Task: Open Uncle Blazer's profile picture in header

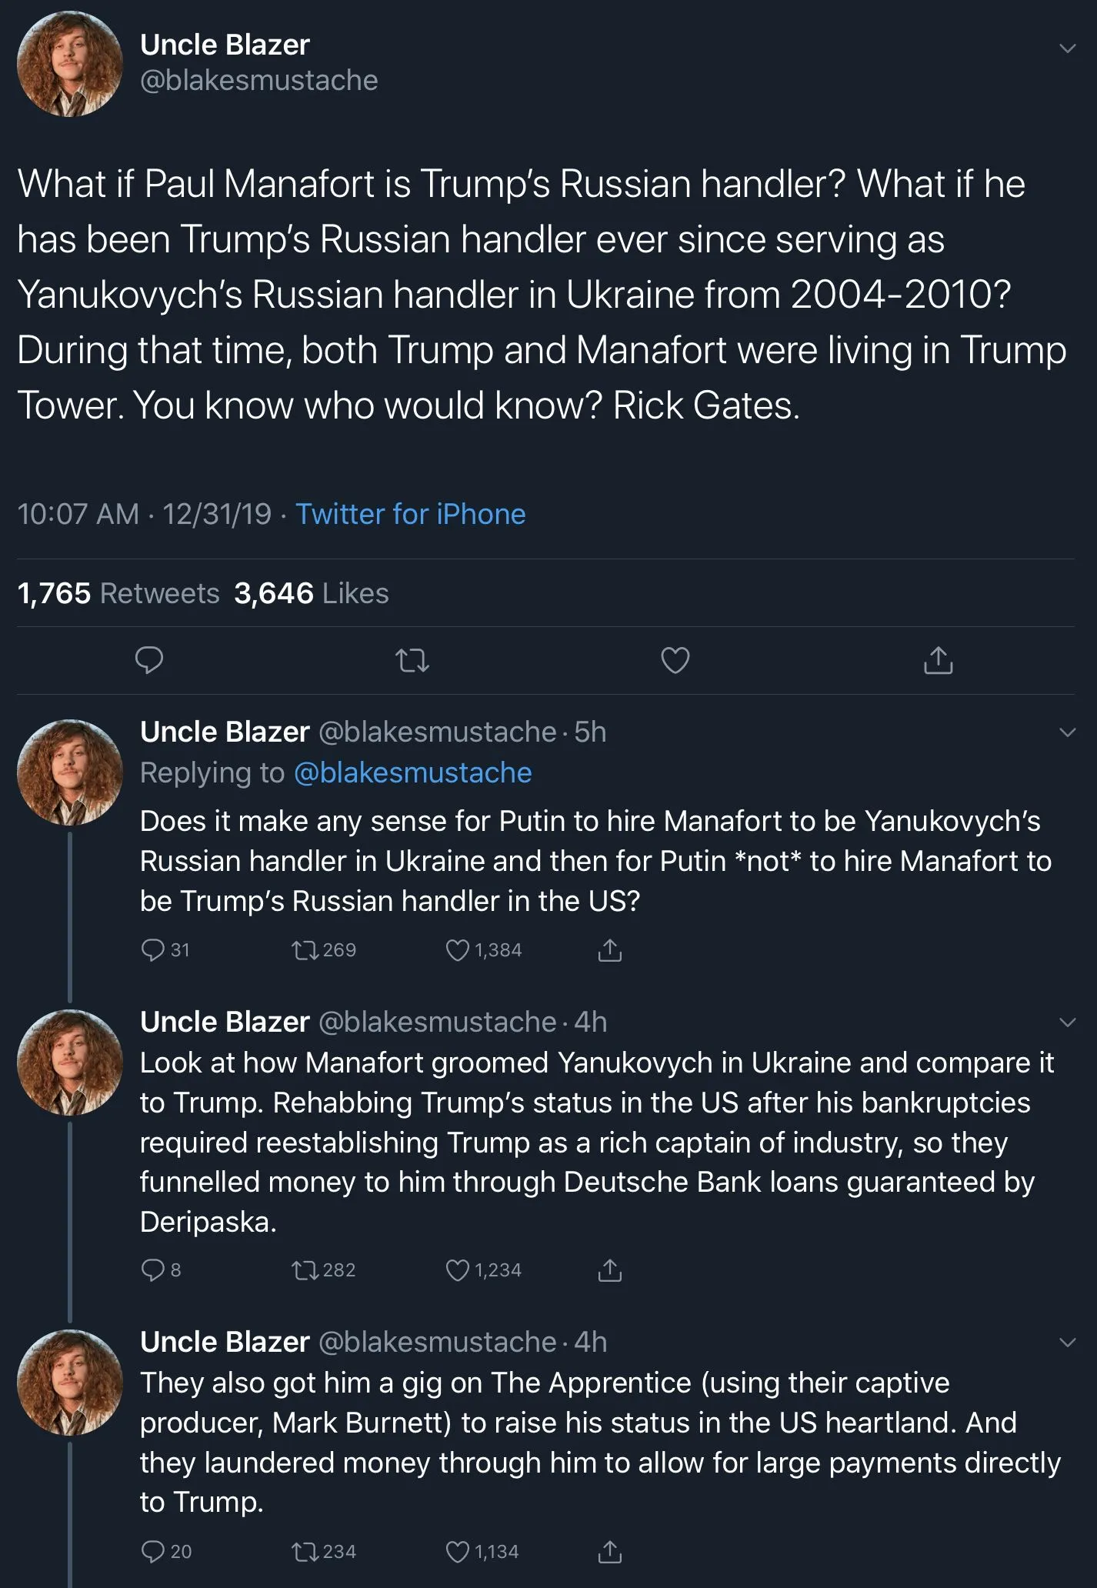Action: click(x=70, y=64)
